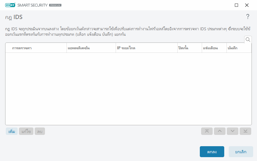Sort by แจ้งเตือน column header

[x=214, y=48]
